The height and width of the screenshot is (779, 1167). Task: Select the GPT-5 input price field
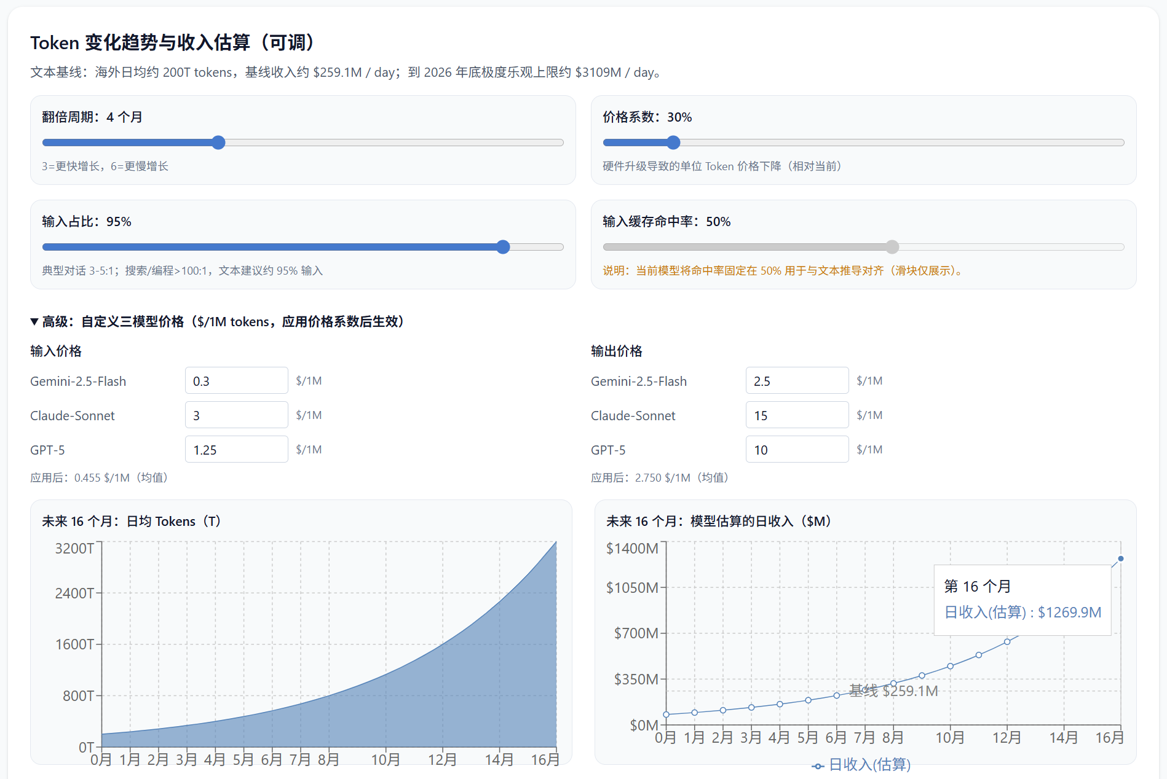(236, 449)
